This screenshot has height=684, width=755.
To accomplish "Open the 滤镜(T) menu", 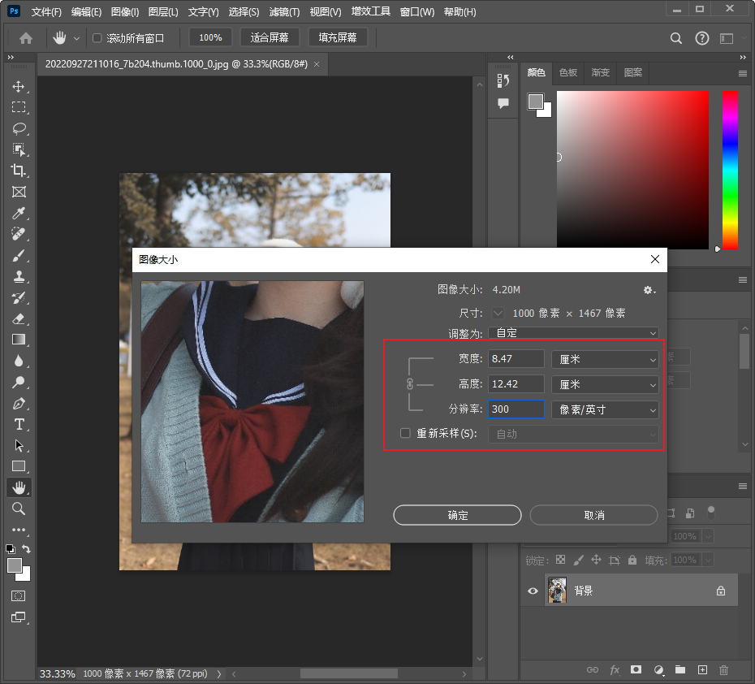I will [283, 12].
